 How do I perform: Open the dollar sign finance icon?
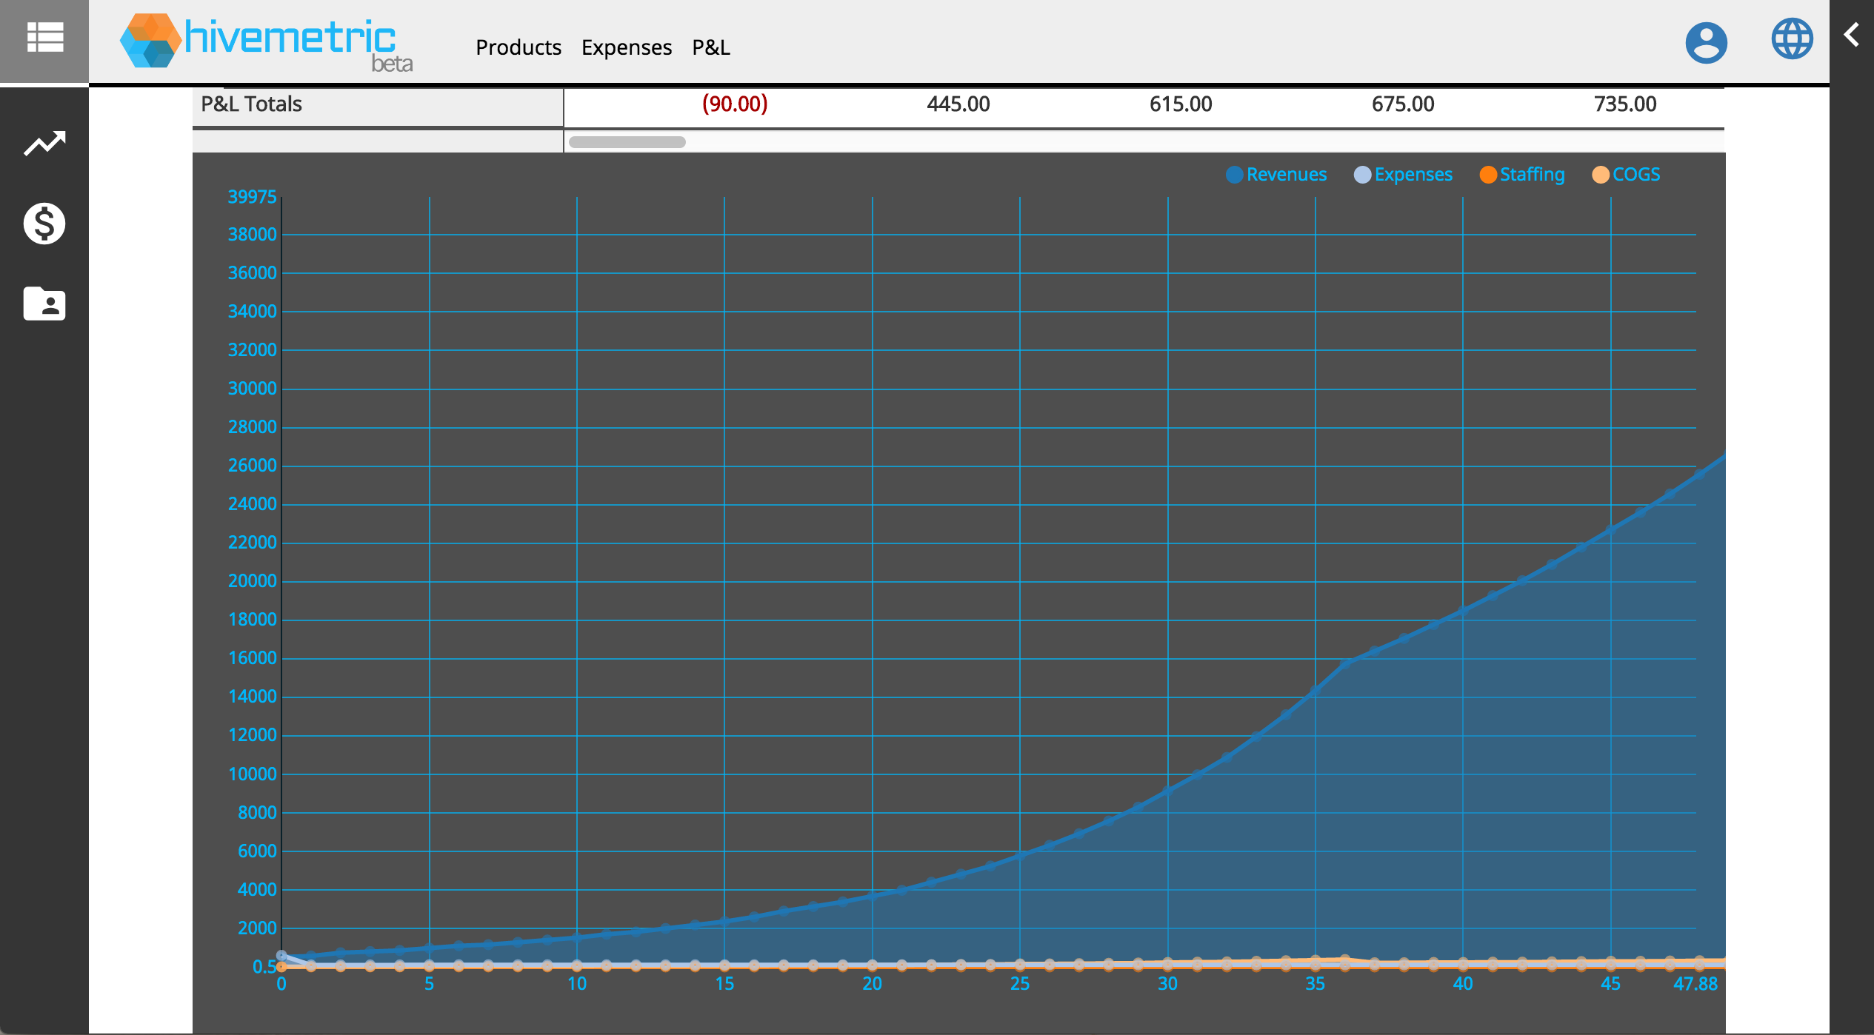pos(44,224)
